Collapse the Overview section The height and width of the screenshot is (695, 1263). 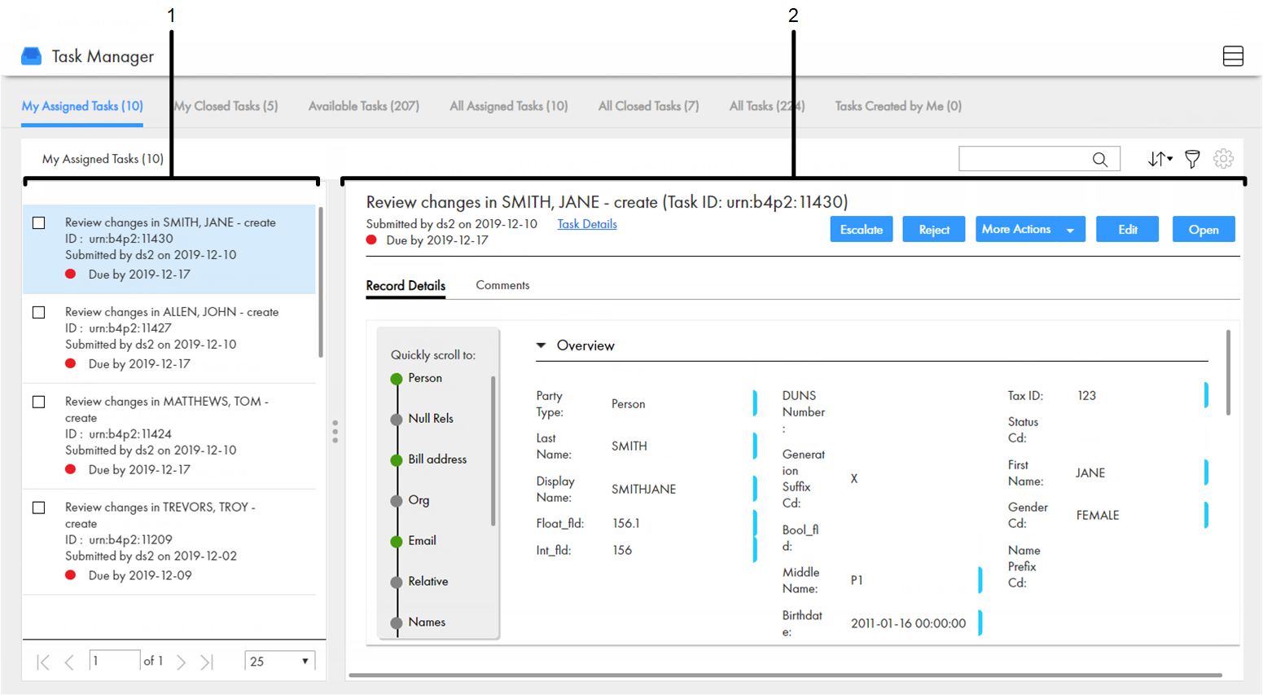pyautogui.click(x=541, y=346)
